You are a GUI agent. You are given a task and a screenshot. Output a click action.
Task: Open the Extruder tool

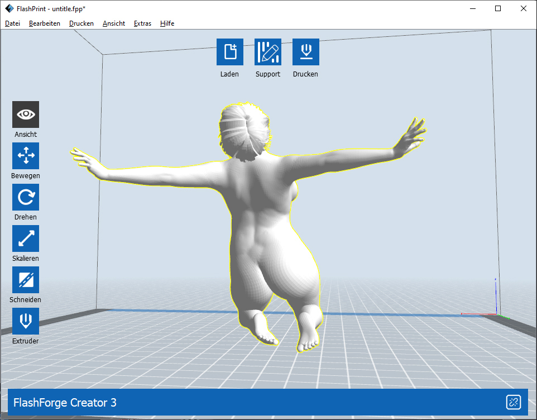[26, 321]
